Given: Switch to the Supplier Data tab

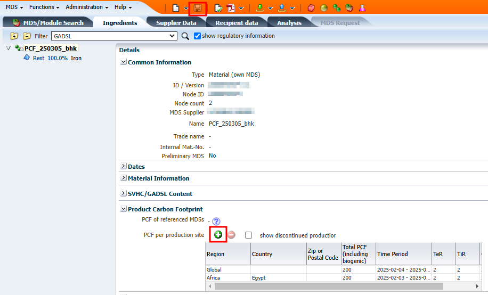Looking at the screenshot, I should pos(176,23).
